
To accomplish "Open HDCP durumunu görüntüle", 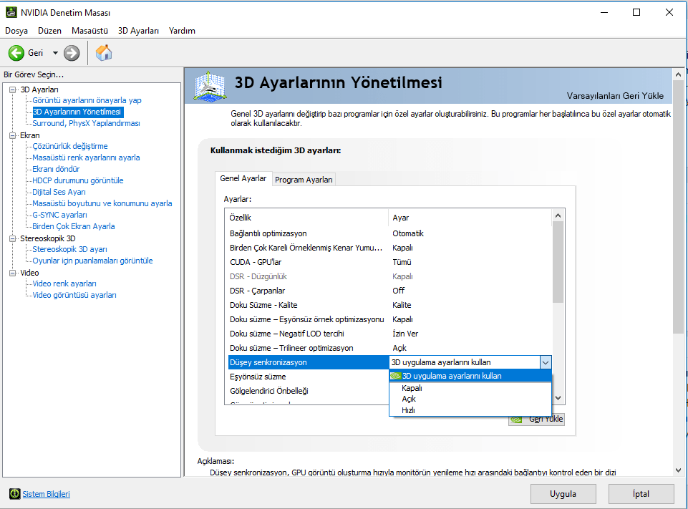I will pos(77,180).
